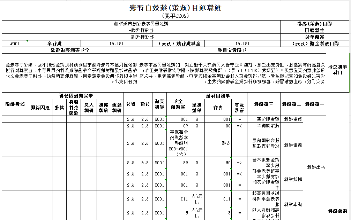Select the 人员保障 column header
This screenshot has width=351, height=220.
pyautogui.click(x=89, y=108)
